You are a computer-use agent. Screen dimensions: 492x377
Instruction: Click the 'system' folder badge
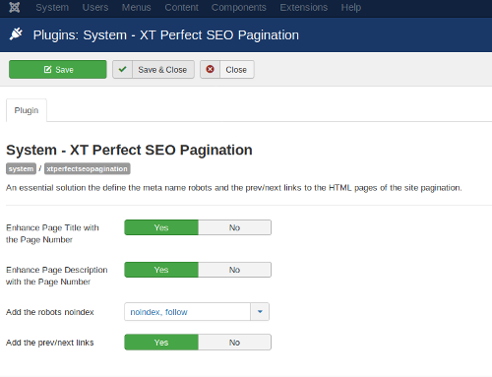[21, 168]
